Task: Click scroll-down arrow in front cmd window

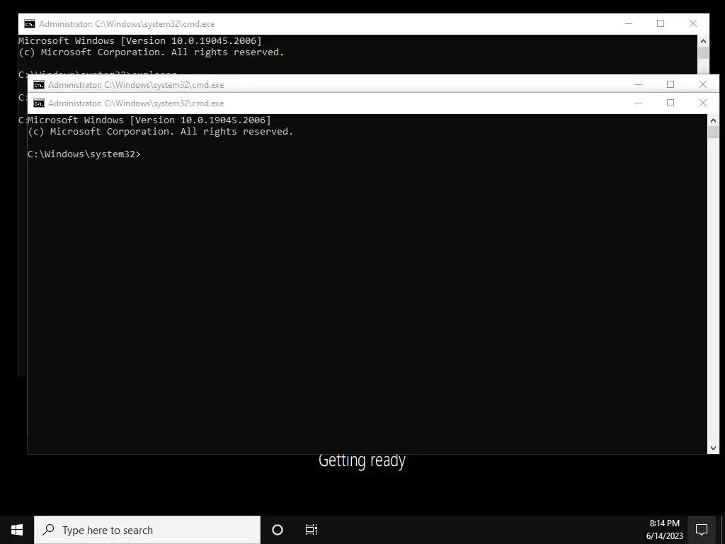Action: [x=713, y=448]
